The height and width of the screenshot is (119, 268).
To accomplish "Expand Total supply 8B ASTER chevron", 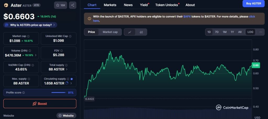I will pos(67,69).
